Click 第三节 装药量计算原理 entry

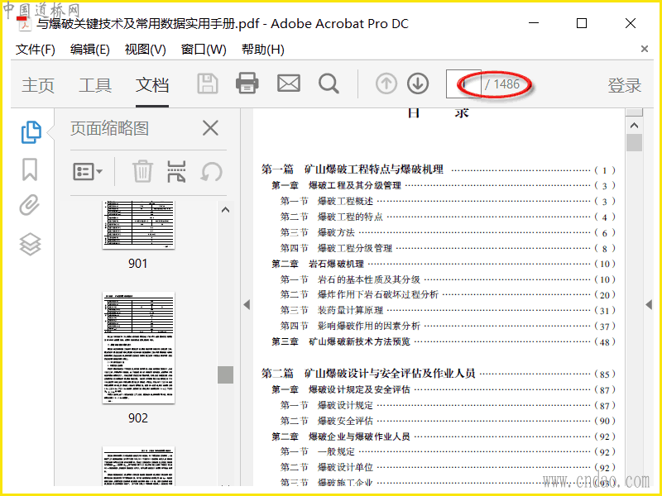pos(448,311)
